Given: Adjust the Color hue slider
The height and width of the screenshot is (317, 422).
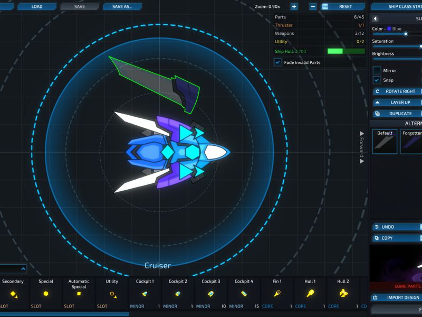Looking at the screenshot, I should coord(397,34).
